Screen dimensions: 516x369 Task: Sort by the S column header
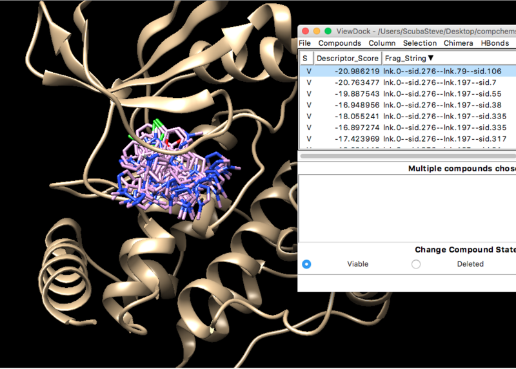pos(306,58)
